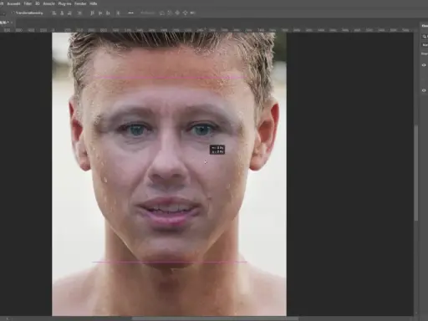The height and width of the screenshot is (321, 428).
Task: Click the canvas horizontal scrollbar
Action: 215,318
